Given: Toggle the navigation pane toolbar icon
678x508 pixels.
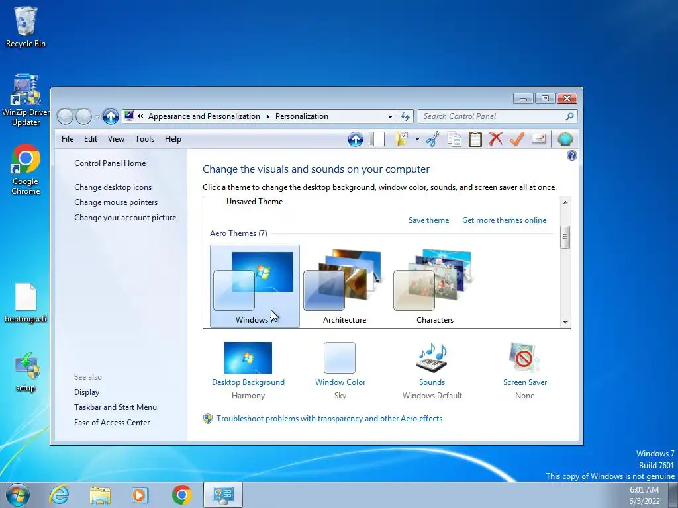Looking at the screenshot, I should (377, 139).
